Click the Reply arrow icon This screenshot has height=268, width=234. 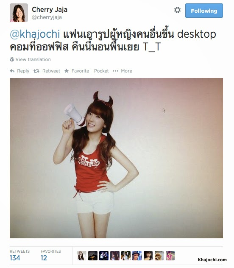12,71
